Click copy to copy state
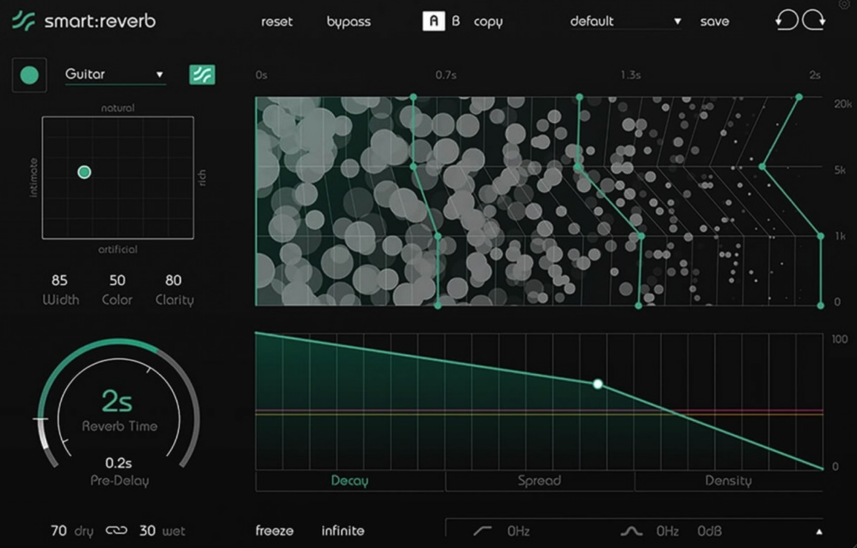The image size is (857, 548). pyautogui.click(x=488, y=22)
